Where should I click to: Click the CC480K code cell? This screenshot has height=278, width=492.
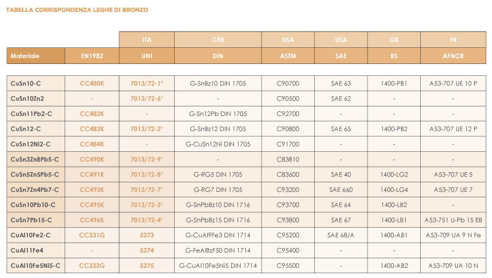(x=92, y=83)
